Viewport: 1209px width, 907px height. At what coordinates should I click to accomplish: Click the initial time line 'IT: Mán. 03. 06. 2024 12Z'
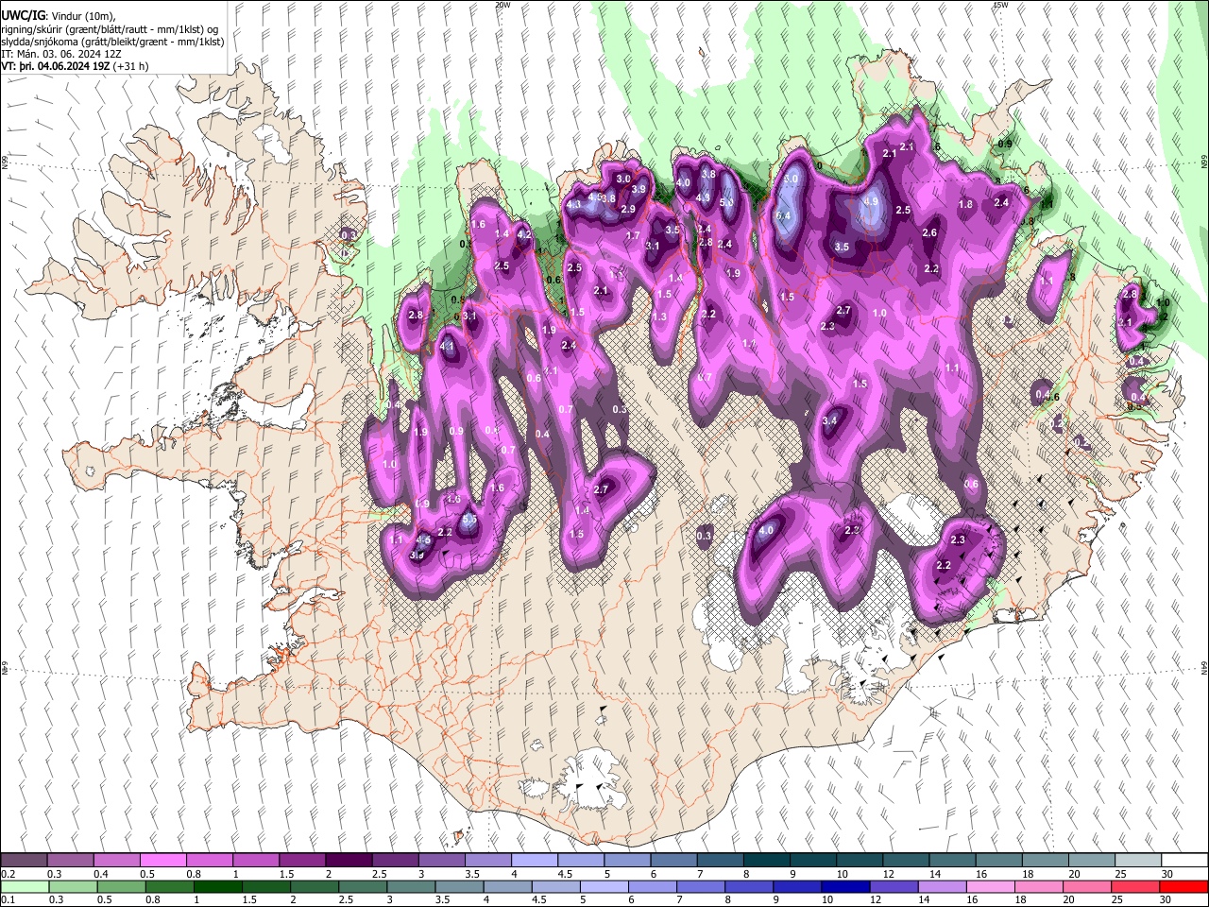[60, 55]
